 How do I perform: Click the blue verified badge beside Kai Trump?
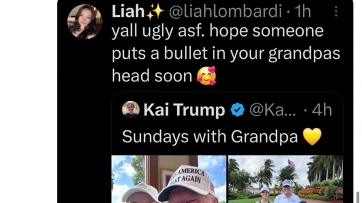(238, 110)
